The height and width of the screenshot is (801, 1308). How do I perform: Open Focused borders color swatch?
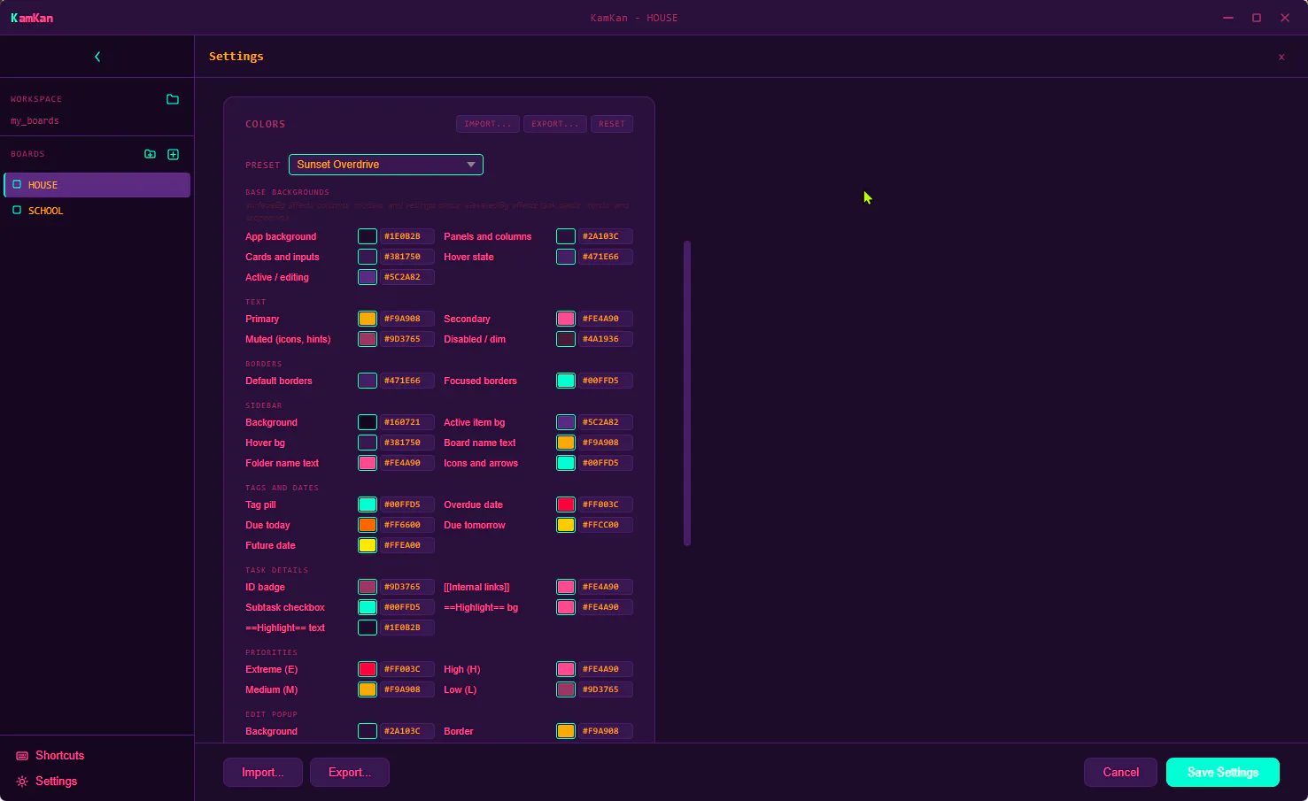pos(566,381)
